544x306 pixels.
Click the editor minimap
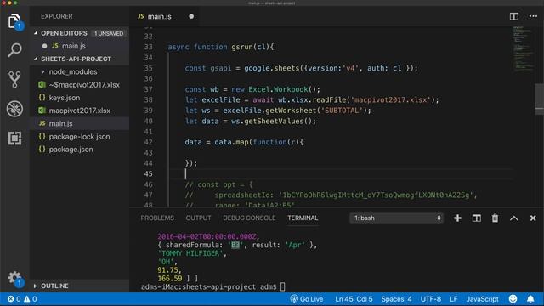pos(523,48)
